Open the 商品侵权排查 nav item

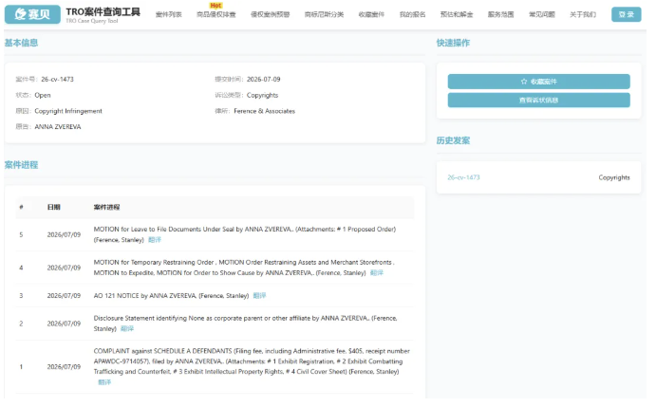pos(216,14)
